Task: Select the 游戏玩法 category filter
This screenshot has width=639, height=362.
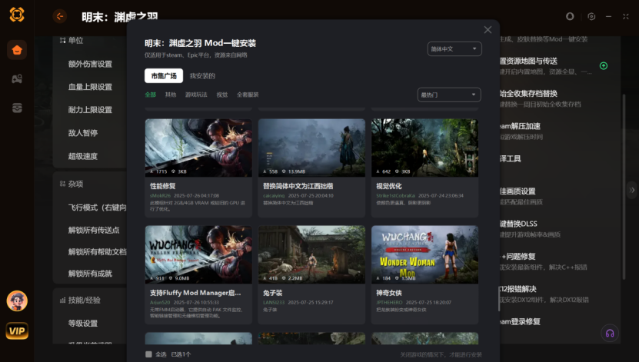Action: click(x=196, y=95)
